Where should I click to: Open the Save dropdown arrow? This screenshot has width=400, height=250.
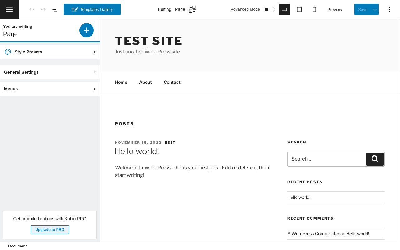(x=375, y=9)
